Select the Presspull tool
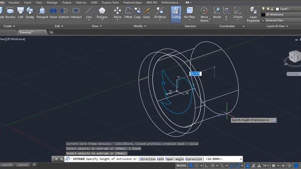Image resolution: width=301 pixels, height=169 pixels. click(42, 13)
